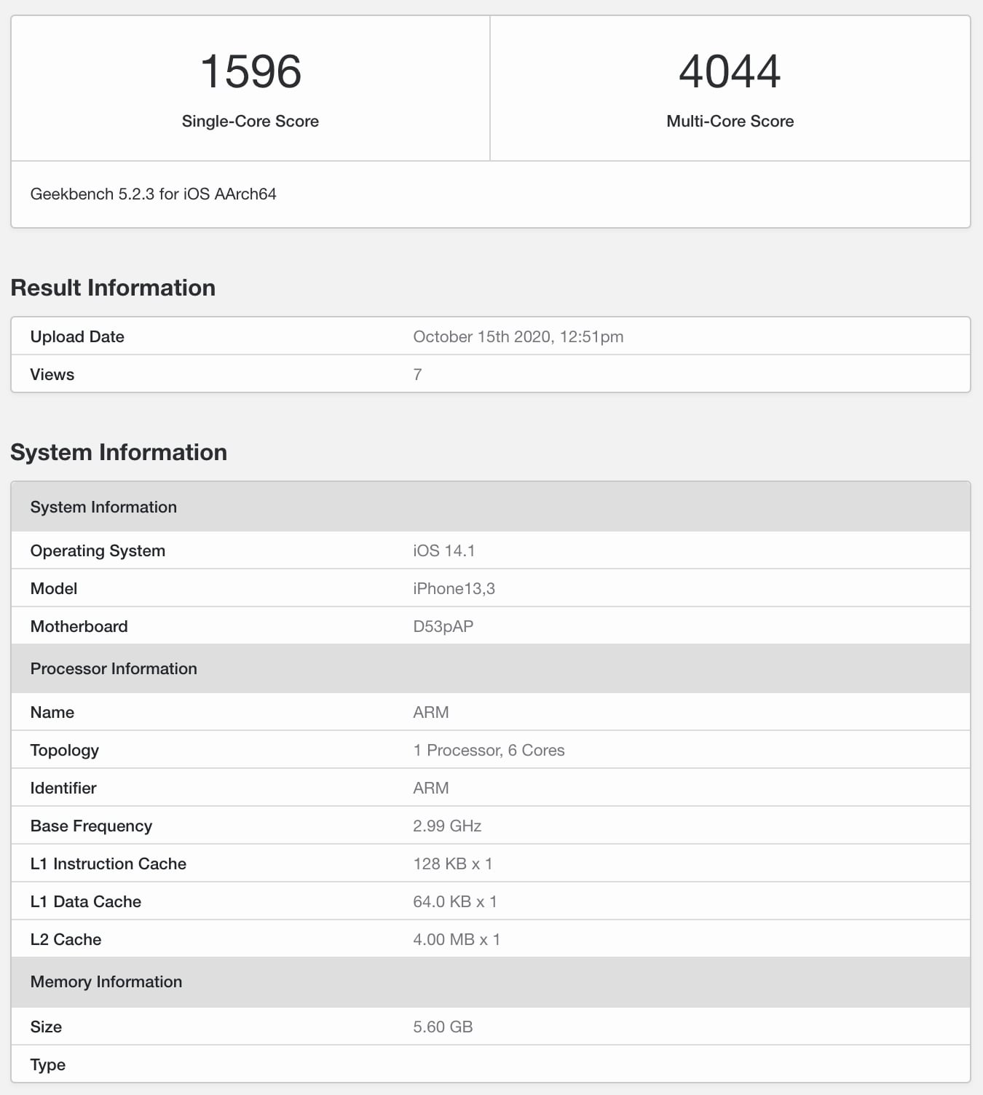Select the Single-Core Score label

(x=250, y=121)
